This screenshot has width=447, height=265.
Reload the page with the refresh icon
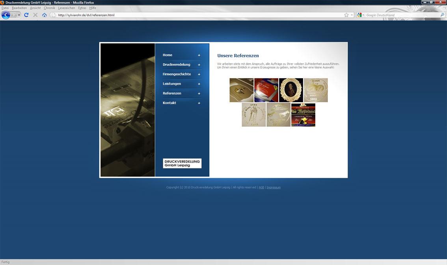click(x=26, y=15)
